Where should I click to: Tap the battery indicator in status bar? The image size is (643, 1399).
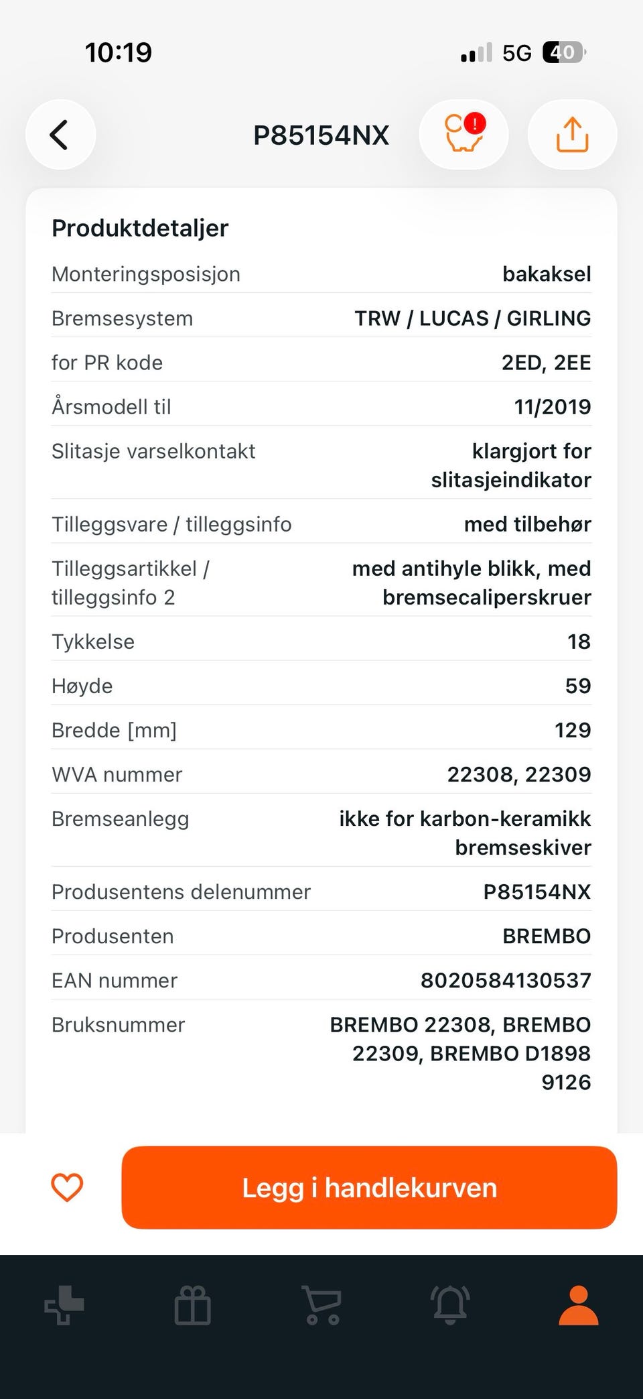coord(564,52)
